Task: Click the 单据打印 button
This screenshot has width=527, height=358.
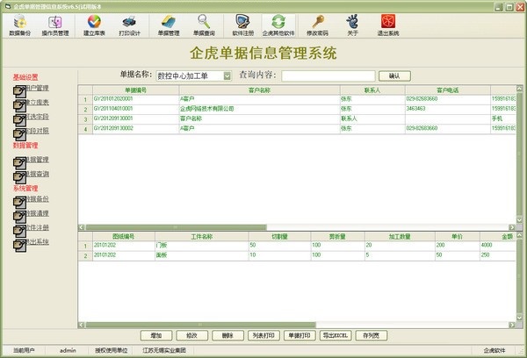Action: 300,335
